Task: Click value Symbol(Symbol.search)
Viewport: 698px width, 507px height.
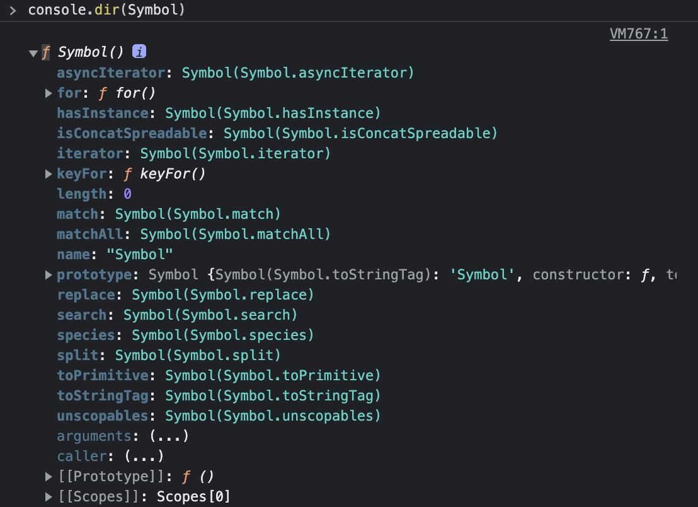Action: pyautogui.click(x=210, y=315)
